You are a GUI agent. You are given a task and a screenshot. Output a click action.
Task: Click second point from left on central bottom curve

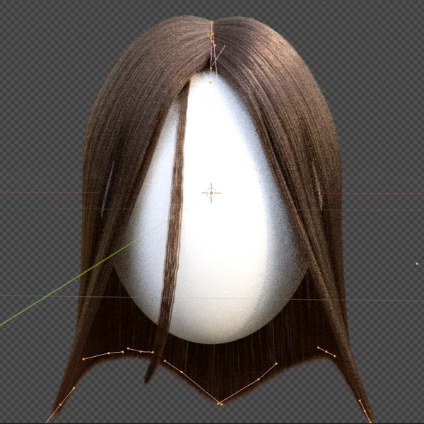182,372
